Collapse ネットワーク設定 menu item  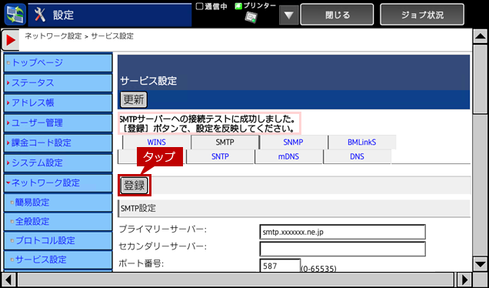tap(58, 183)
